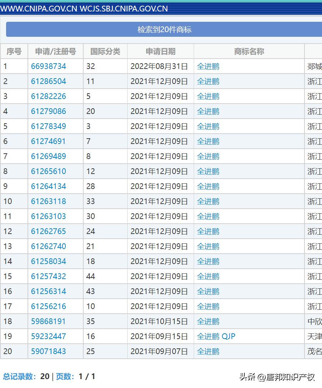Select the 商标名称 column header

pos(249,51)
